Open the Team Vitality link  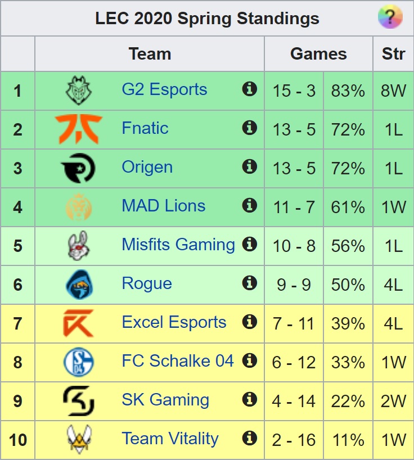[x=170, y=439]
